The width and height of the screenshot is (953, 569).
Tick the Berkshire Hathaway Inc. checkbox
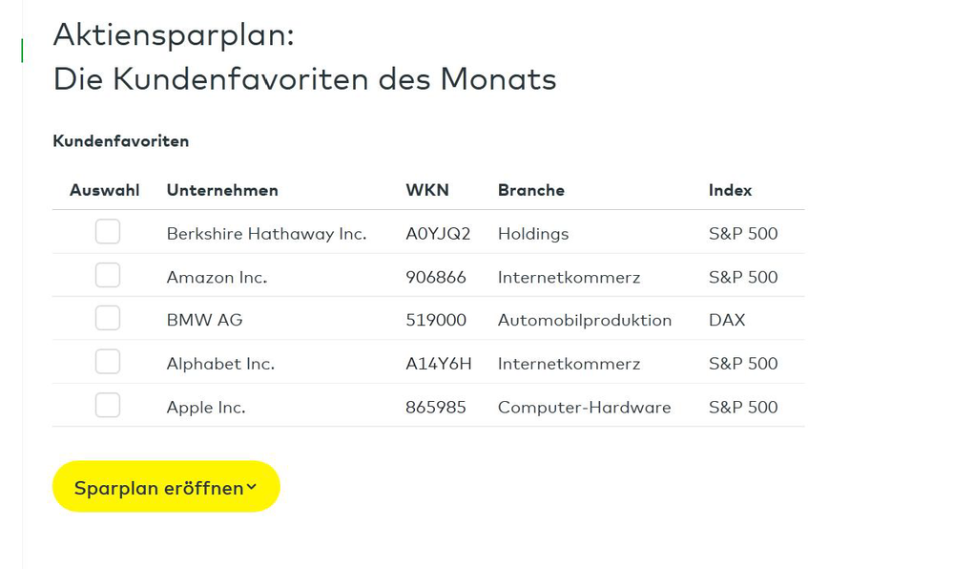click(x=108, y=232)
